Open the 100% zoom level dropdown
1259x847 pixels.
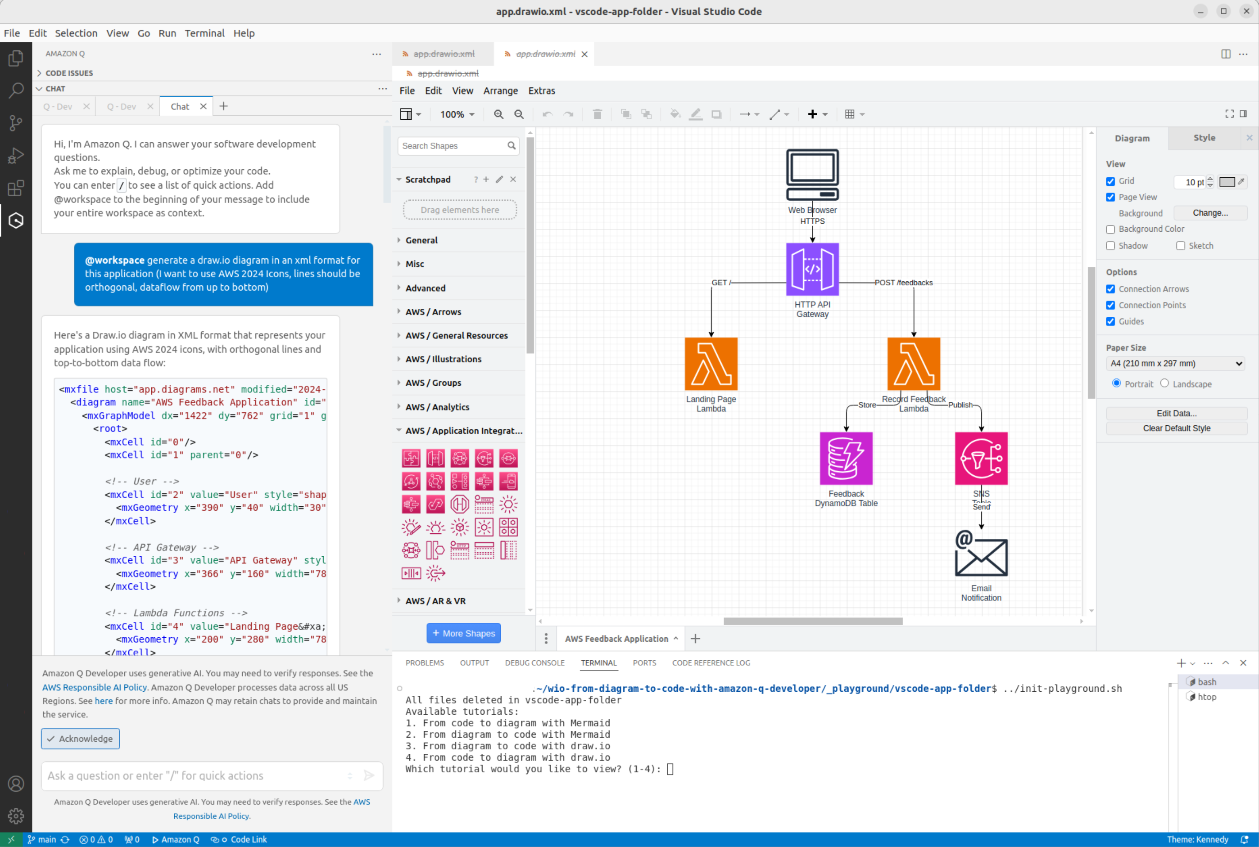pyautogui.click(x=457, y=114)
